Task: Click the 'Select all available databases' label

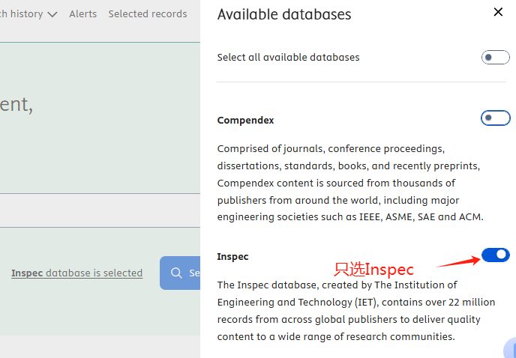Action: pyautogui.click(x=288, y=58)
